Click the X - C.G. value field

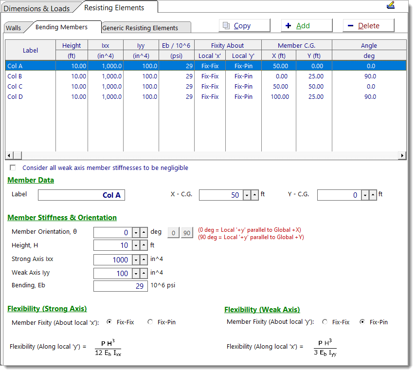(x=221, y=195)
